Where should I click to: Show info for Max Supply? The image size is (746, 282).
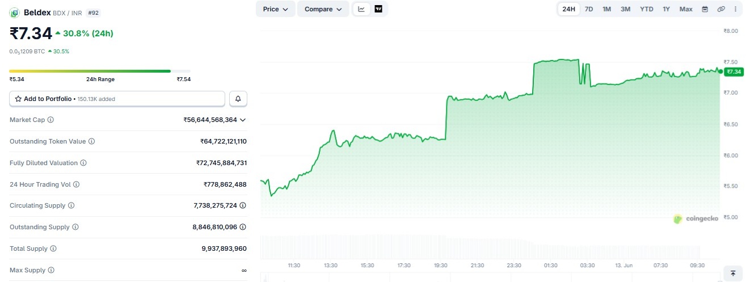[51, 270]
